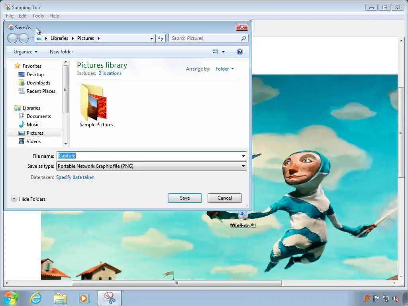408x306 pixels.
Task: Open Windows Explorer from the taskbar
Action: pos(61,298)
